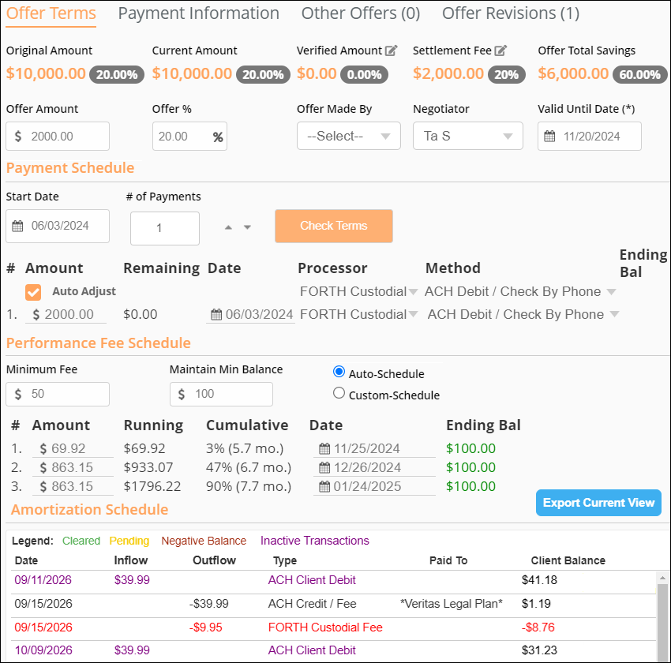
Task: Open the Valid Until Date calendar icon
Action: coord(549,137)
